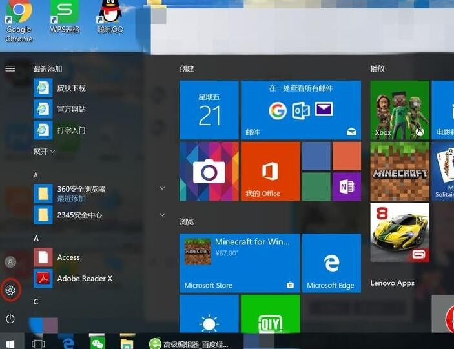The image size is (454, 349).
Task: Open WeChat from the taskbar
Action: [97, 343]
